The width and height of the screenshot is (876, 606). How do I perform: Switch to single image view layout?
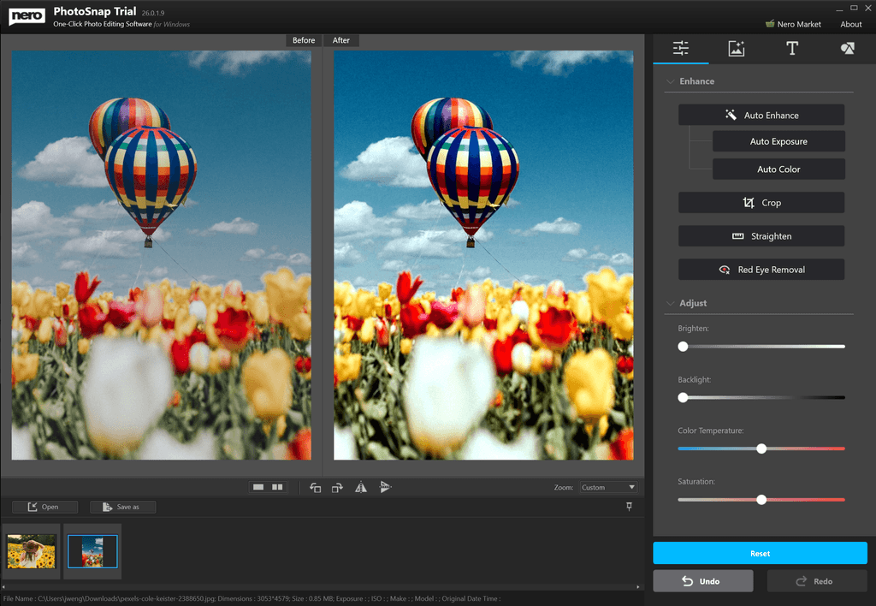[257, 486]
